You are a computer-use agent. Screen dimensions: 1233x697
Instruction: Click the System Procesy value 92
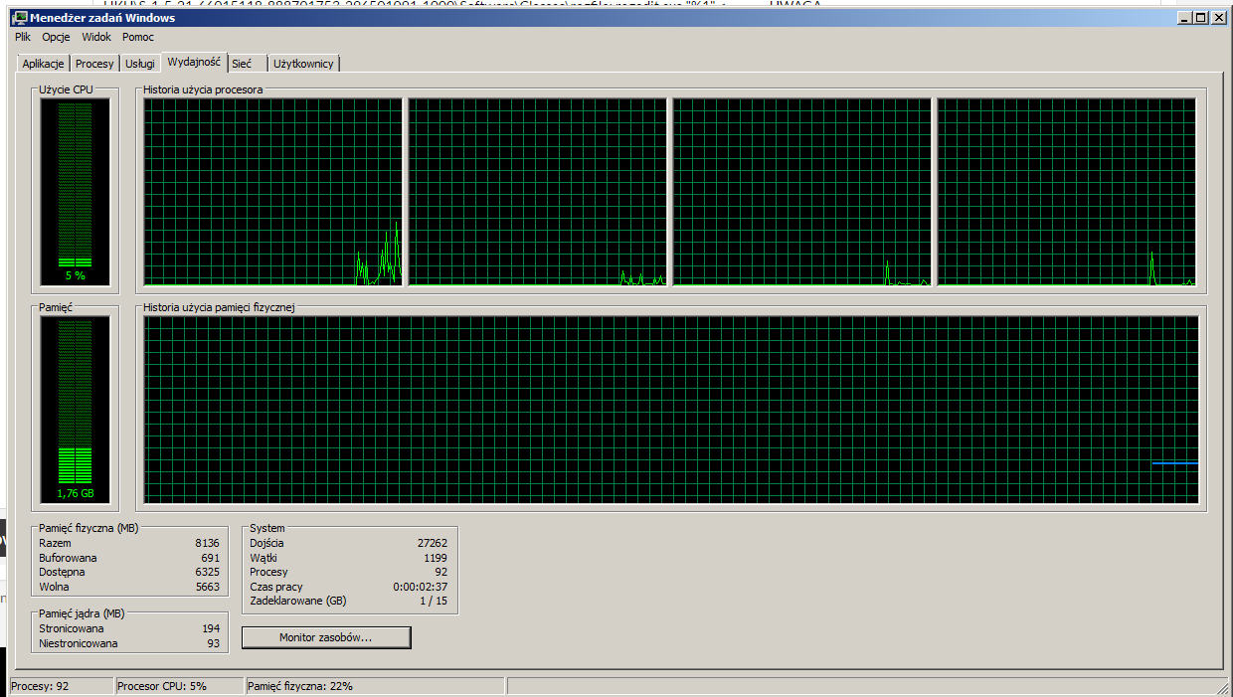pos(440,572)
